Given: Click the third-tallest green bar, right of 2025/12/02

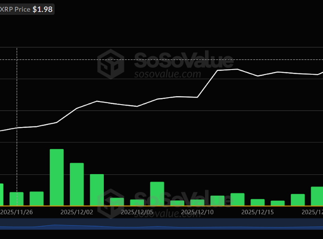Looking at the screenshot, I should click(97, 190).
